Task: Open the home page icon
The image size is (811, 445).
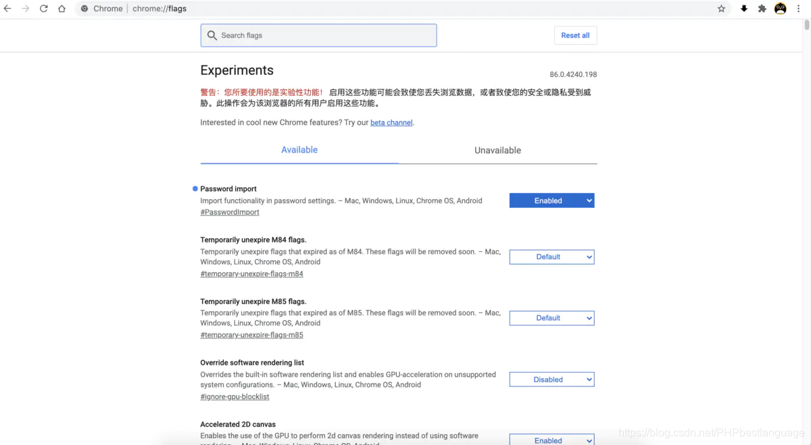Action: coord(62,9)
